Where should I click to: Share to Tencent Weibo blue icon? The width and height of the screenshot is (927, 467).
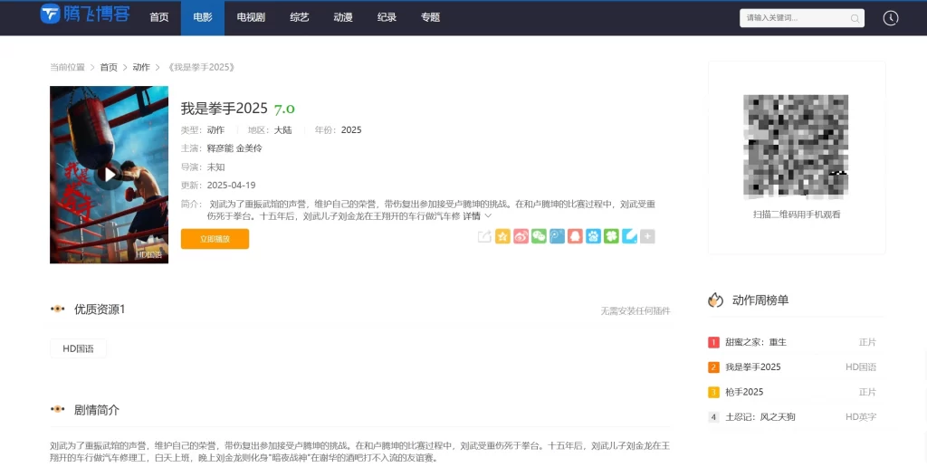(x=557, y=236)
